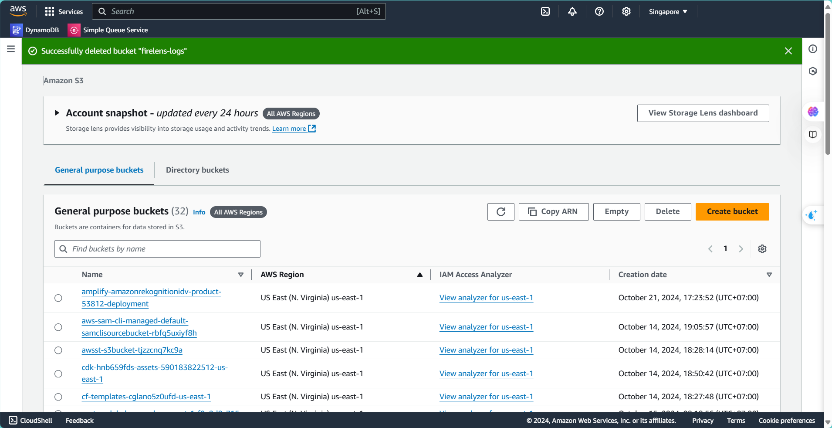This screenshot has width=832, height=428.
Task: Click the Amazon S3 breadcrumb
Action: (64, 81)
